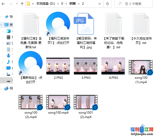Select This PC in navigation pane
The image size is (156, 138).
6,25
